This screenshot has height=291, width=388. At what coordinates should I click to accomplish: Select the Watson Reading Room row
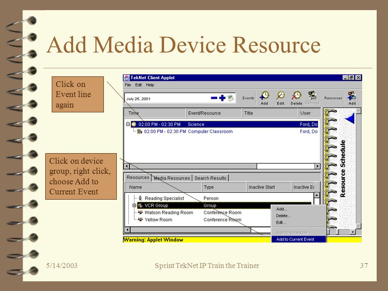[x=204, y=212]
